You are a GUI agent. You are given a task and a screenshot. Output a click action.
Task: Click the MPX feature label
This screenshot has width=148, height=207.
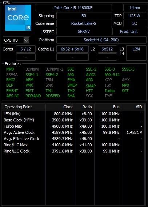[x=125, y=85]
